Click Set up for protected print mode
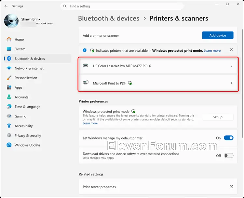 pyautogui.click(x=218, y=117)
